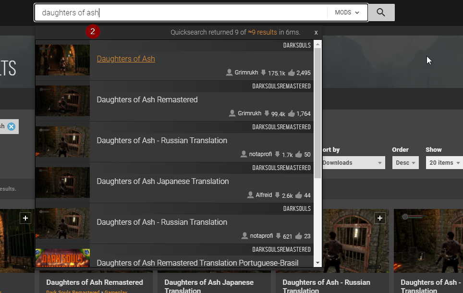Click author name Alfreid
463x293 pixels.
point(264,195)
